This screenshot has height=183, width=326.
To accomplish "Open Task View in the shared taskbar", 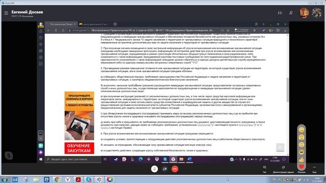I will 105,159.
